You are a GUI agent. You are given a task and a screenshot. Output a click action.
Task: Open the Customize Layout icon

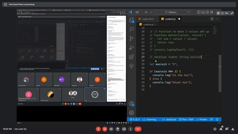(x=212, y=12)
